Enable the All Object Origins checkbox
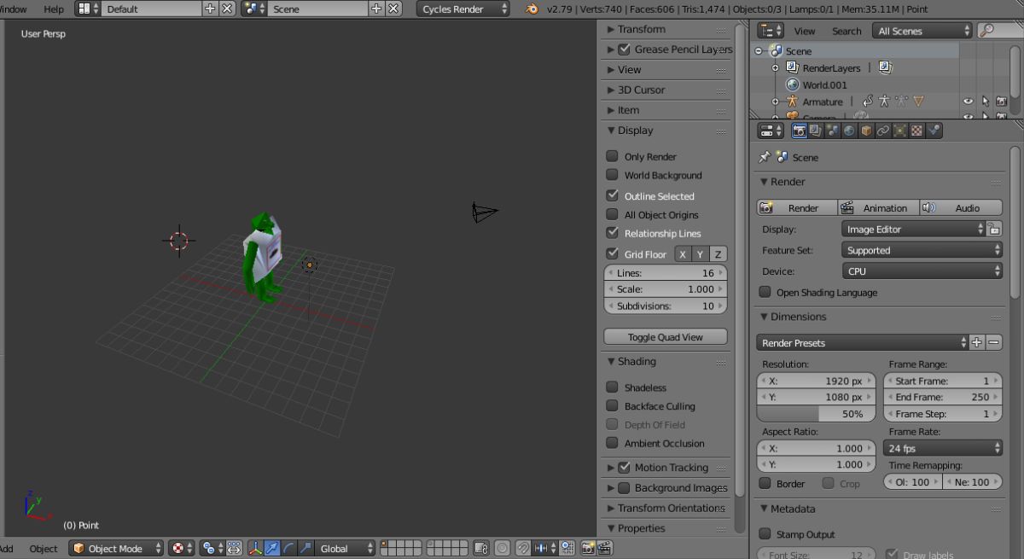Viewport: 1024px width, 559px height. pyautogui.click(x=612, y=214)
